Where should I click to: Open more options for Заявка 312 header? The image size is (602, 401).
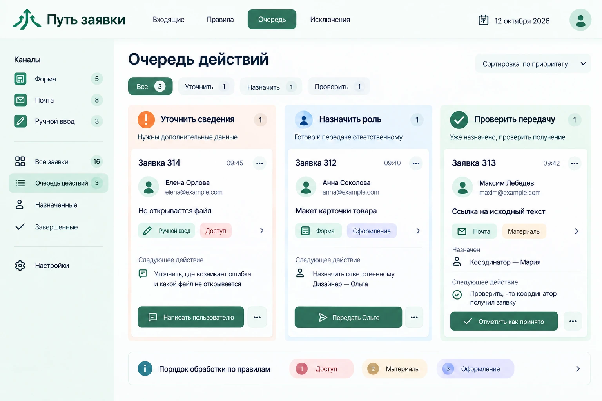coord(416,163)
